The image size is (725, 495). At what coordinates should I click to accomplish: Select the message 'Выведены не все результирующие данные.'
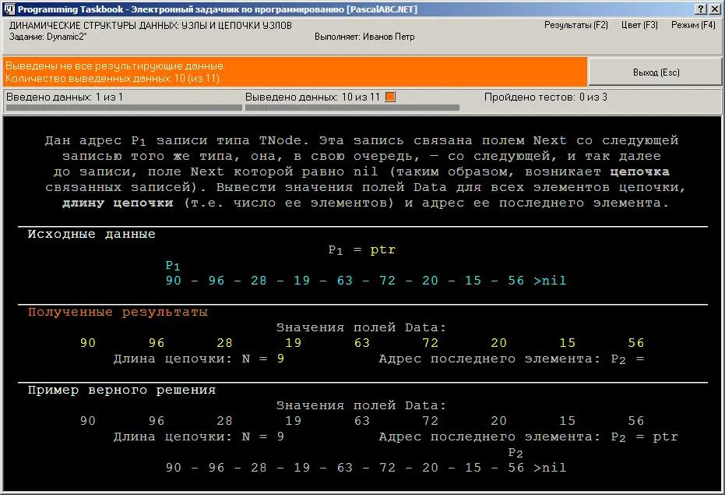point(115,66)
